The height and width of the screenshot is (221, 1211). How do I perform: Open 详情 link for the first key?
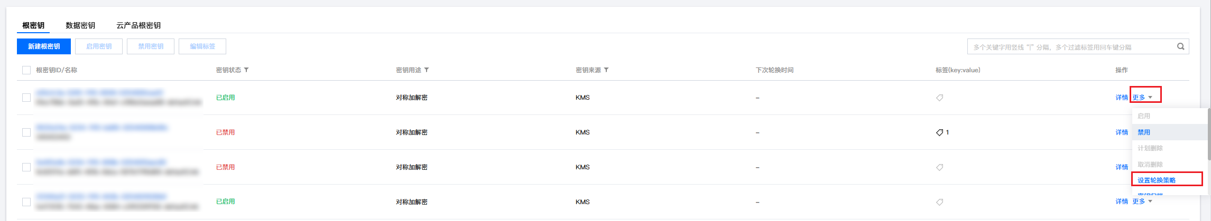1122,98
